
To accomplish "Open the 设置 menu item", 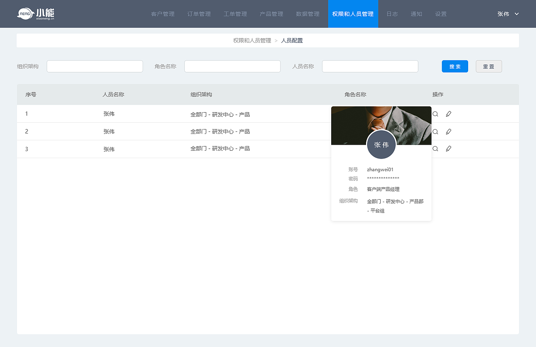I will (441, 13).
